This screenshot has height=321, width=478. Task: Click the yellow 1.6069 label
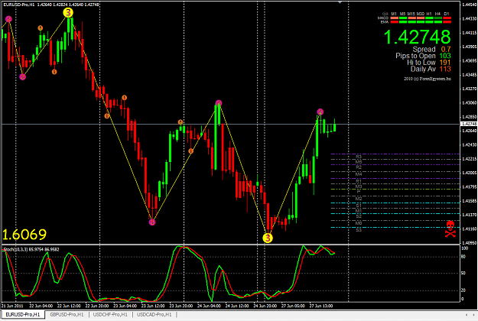tap(24, 235)
